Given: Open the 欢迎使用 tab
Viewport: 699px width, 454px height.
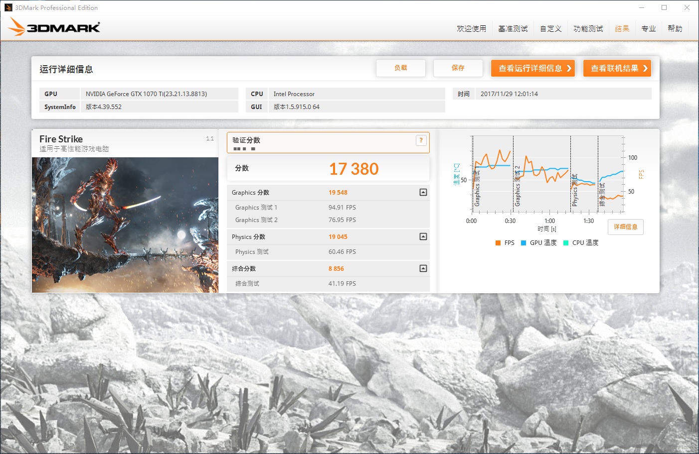Looking at the screenshot, I should pos(471,29).
